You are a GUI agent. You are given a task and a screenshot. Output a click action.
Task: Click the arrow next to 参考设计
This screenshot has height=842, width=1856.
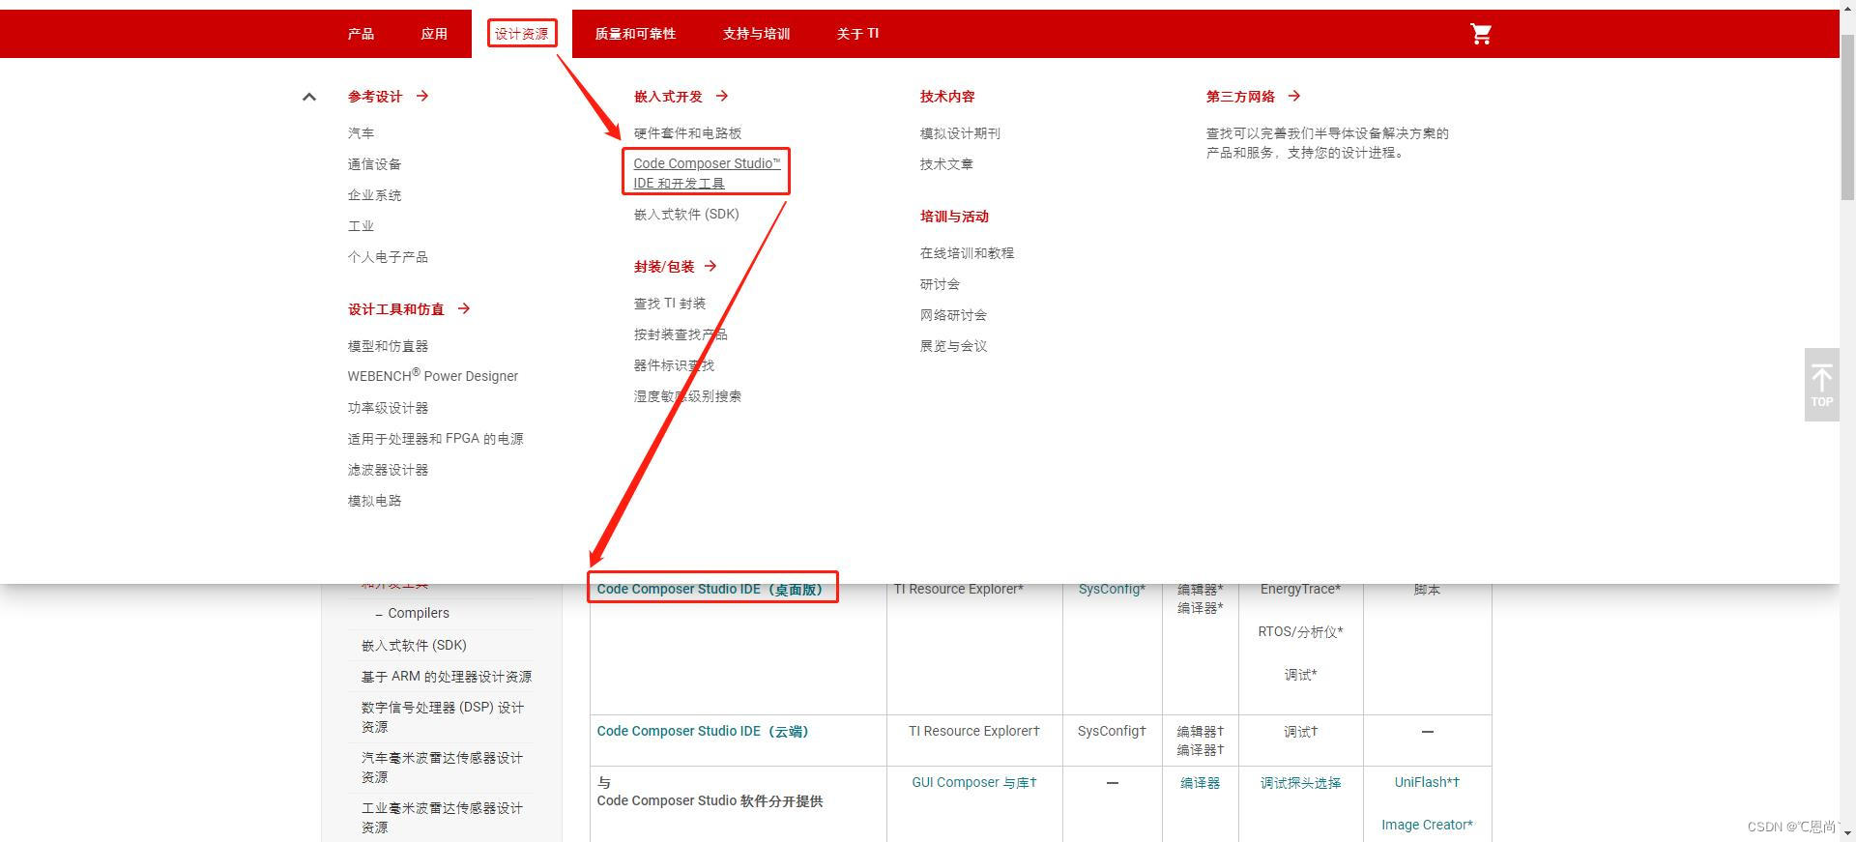pyautogui.click(x=422, y=96)
